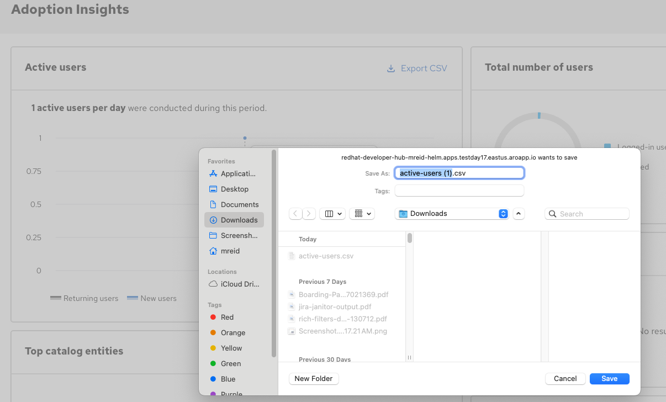Choose Downloads in the Favorites sidebar
The height and width of the screenshot is (402, 666).
[x=234, y=220]
